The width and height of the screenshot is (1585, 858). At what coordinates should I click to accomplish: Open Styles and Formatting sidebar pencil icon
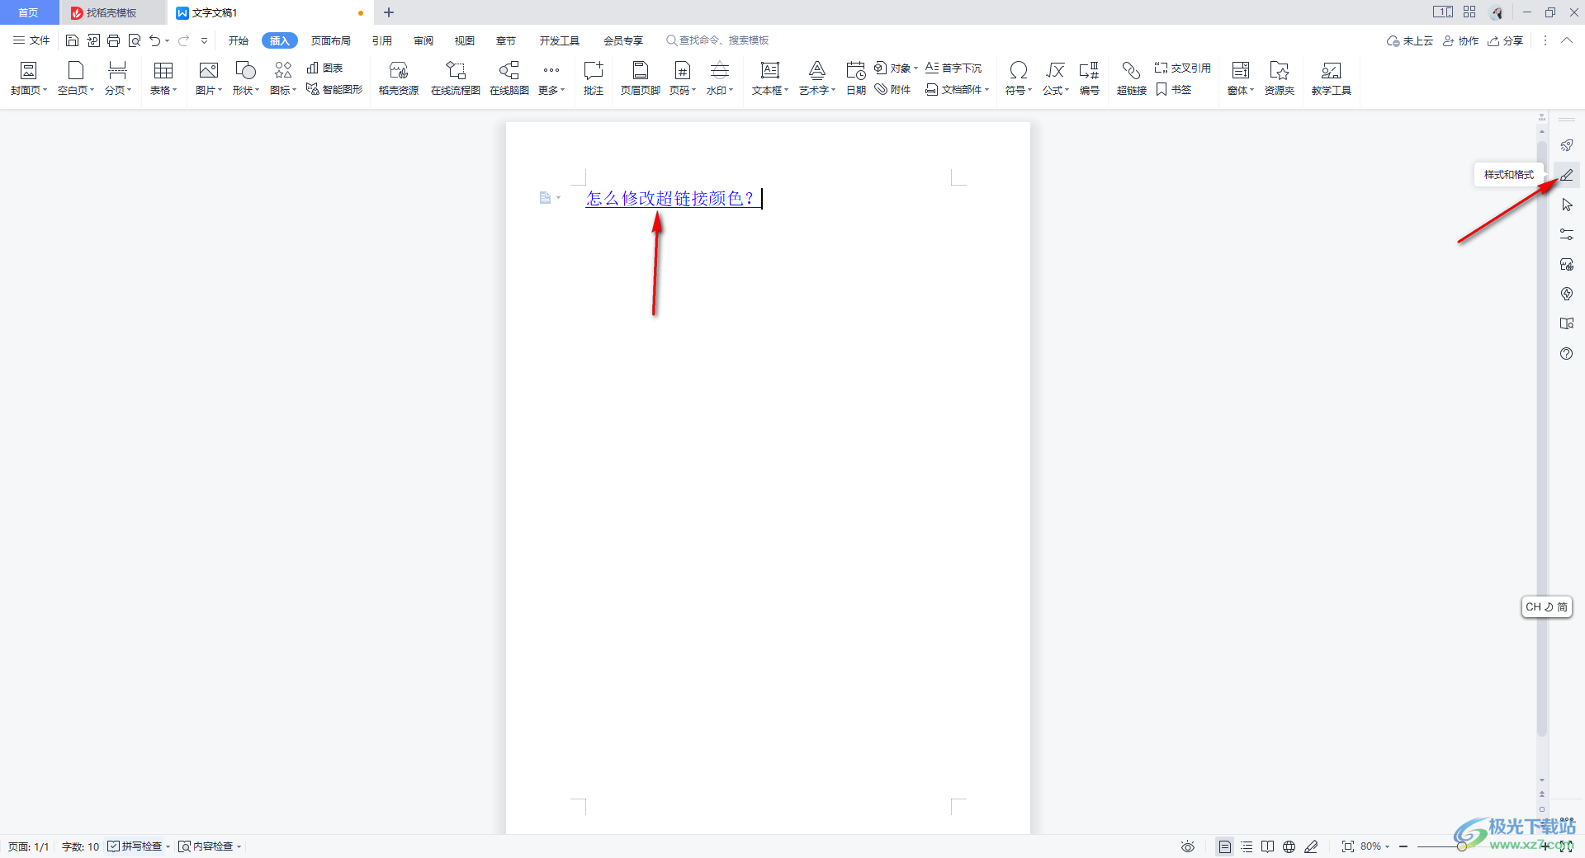tap(1567, 175)
